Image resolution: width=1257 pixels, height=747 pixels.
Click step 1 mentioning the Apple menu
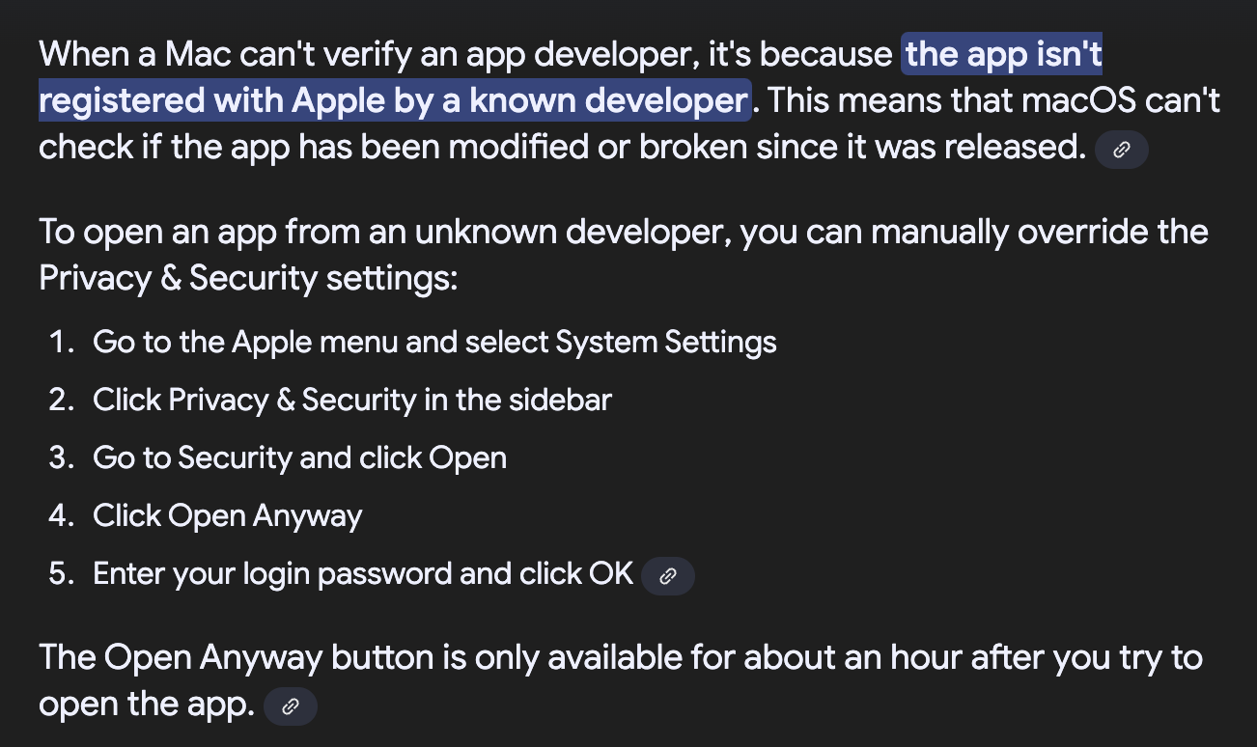[434, 342]
